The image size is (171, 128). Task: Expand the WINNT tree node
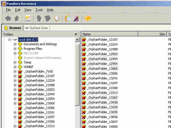click(15, 67)
